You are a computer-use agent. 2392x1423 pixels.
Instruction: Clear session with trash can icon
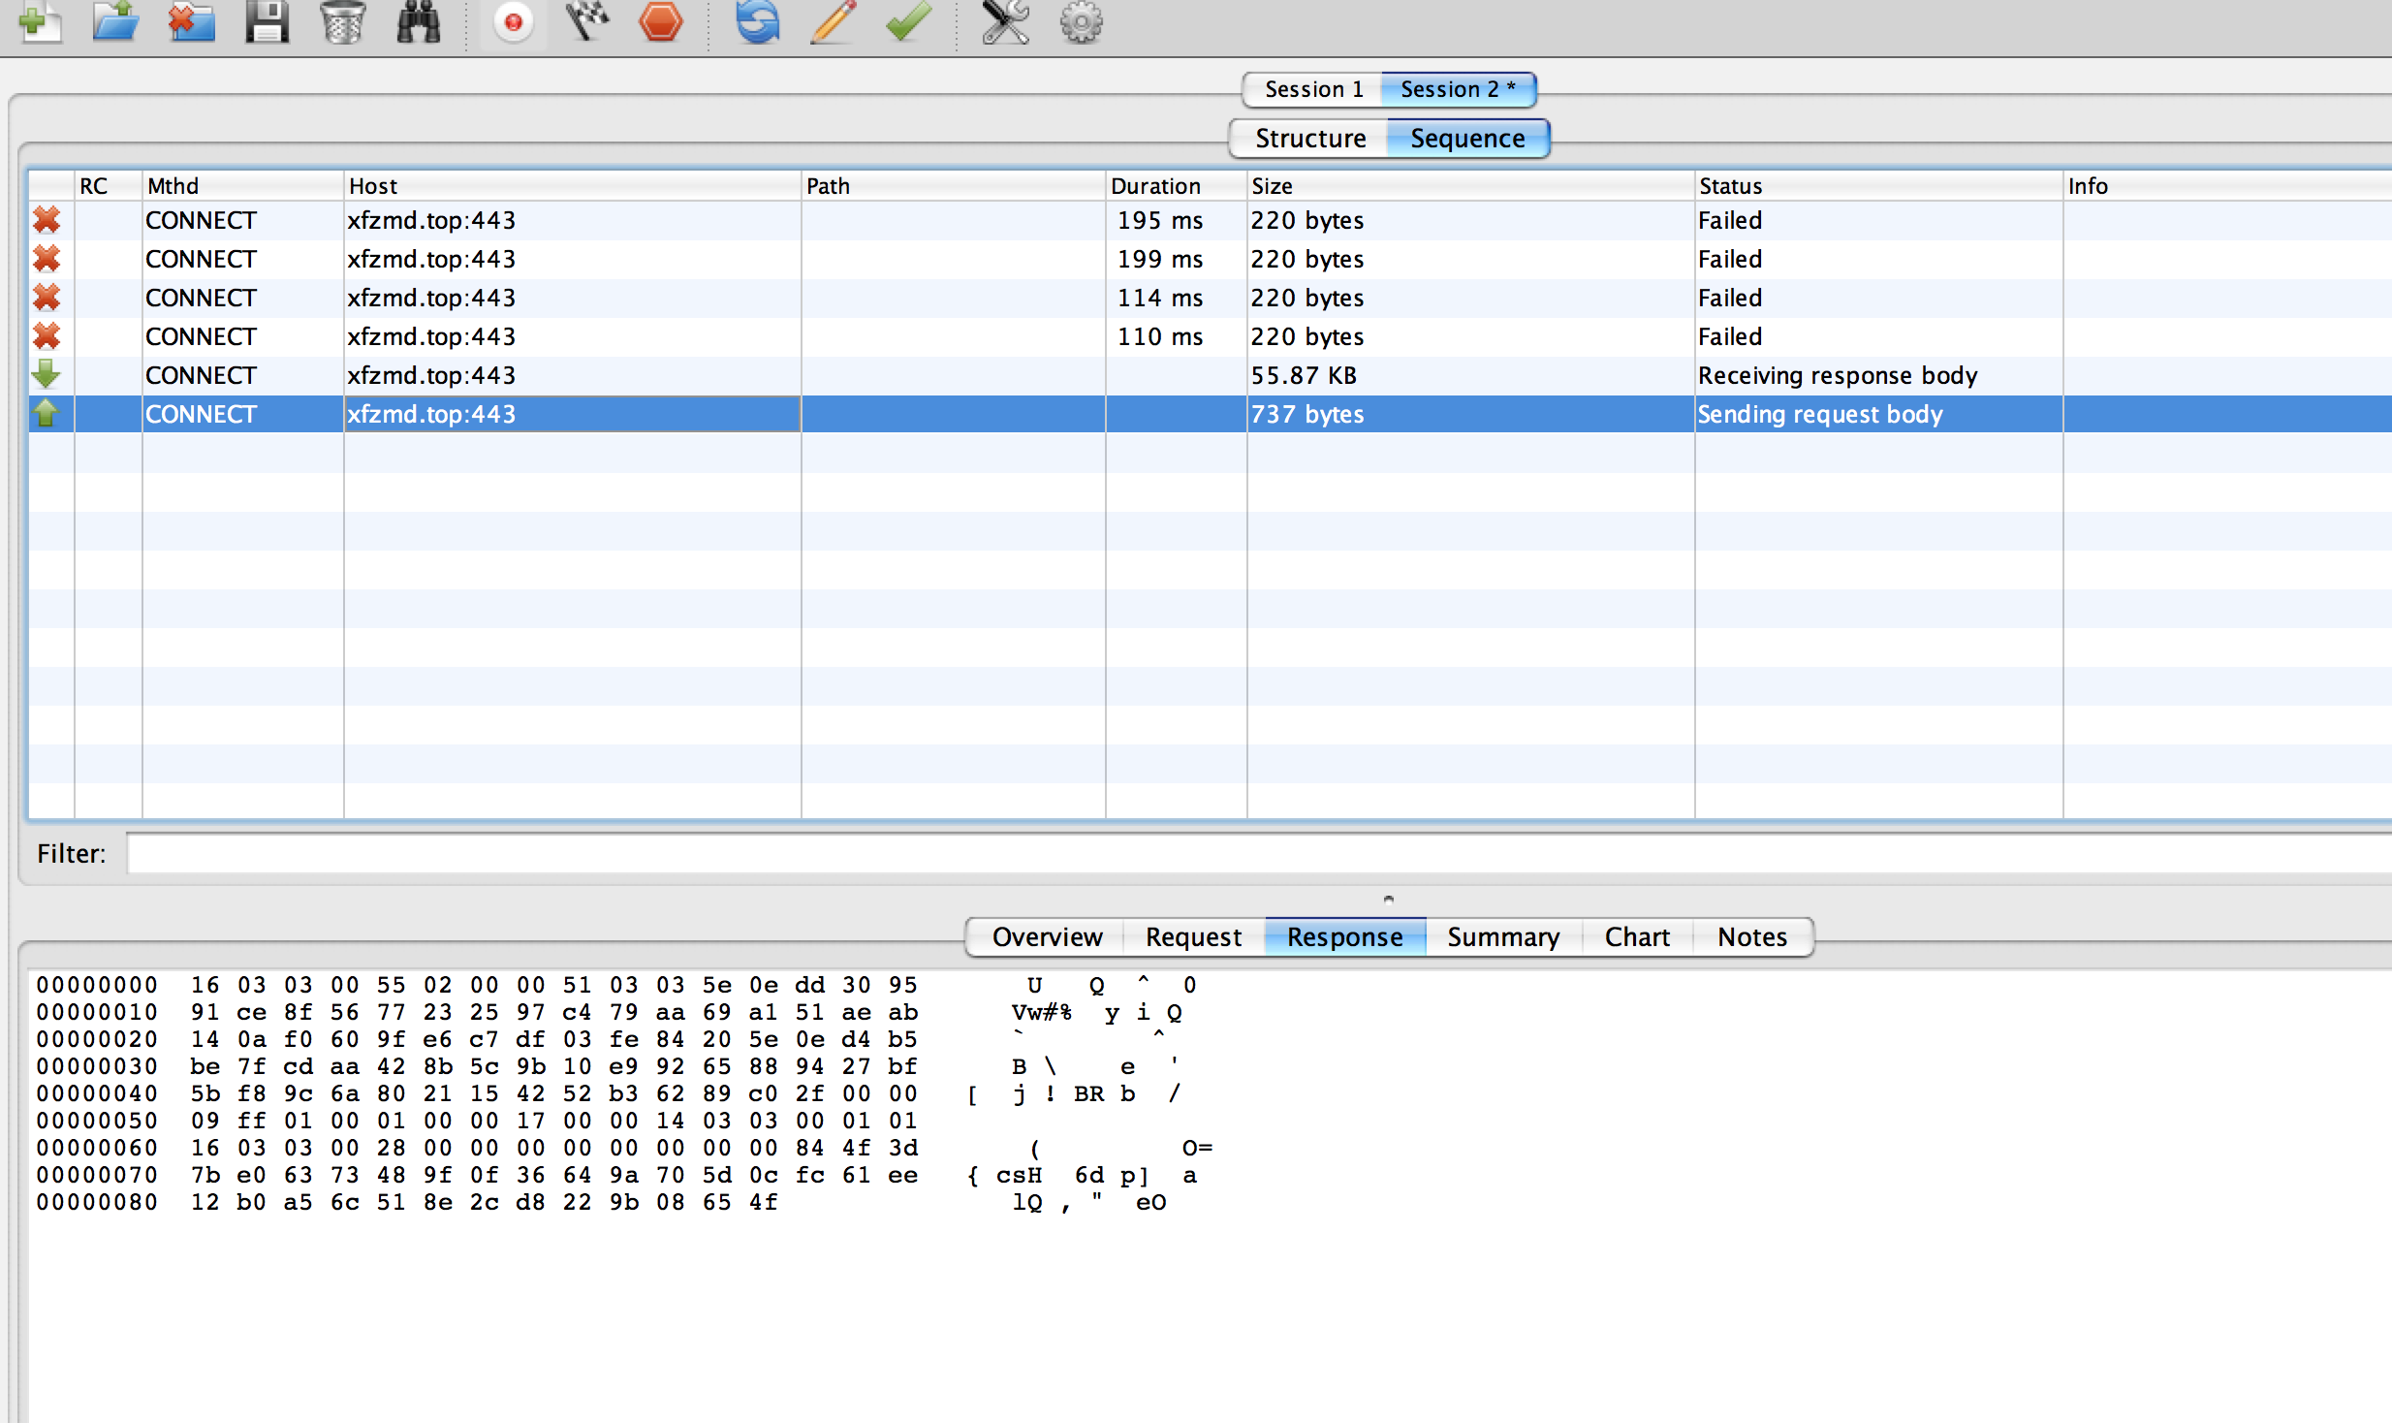(342, 21)
